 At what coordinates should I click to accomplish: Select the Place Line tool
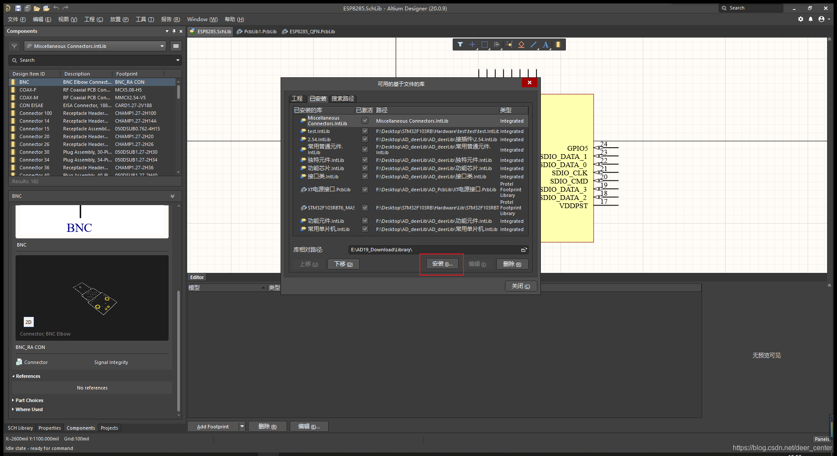534,44
